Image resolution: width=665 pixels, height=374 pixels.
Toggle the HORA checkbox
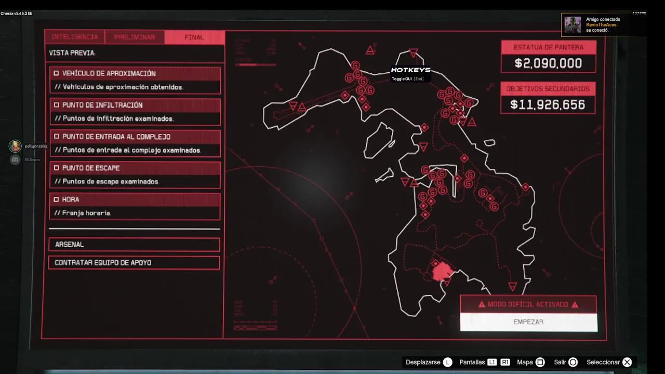tap(57, 199)
